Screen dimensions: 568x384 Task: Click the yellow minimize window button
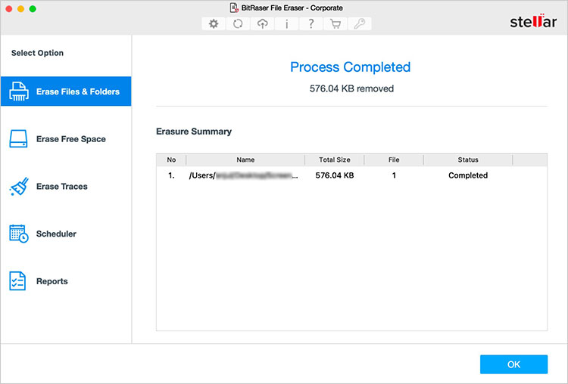(21, 8)
